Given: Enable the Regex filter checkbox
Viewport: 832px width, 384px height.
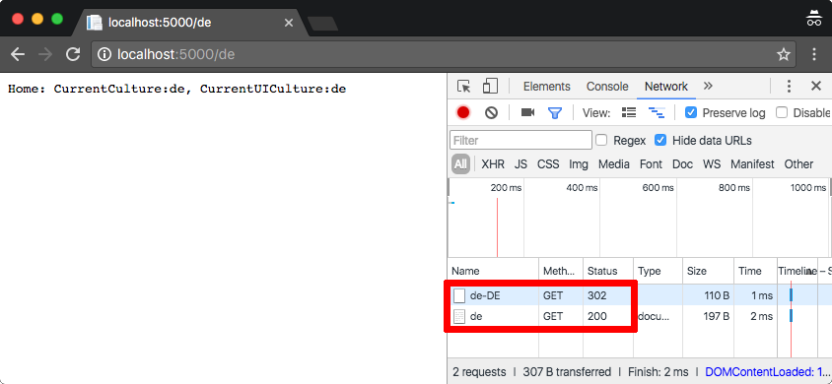Looking at the screenshot, I should (601, 140).
